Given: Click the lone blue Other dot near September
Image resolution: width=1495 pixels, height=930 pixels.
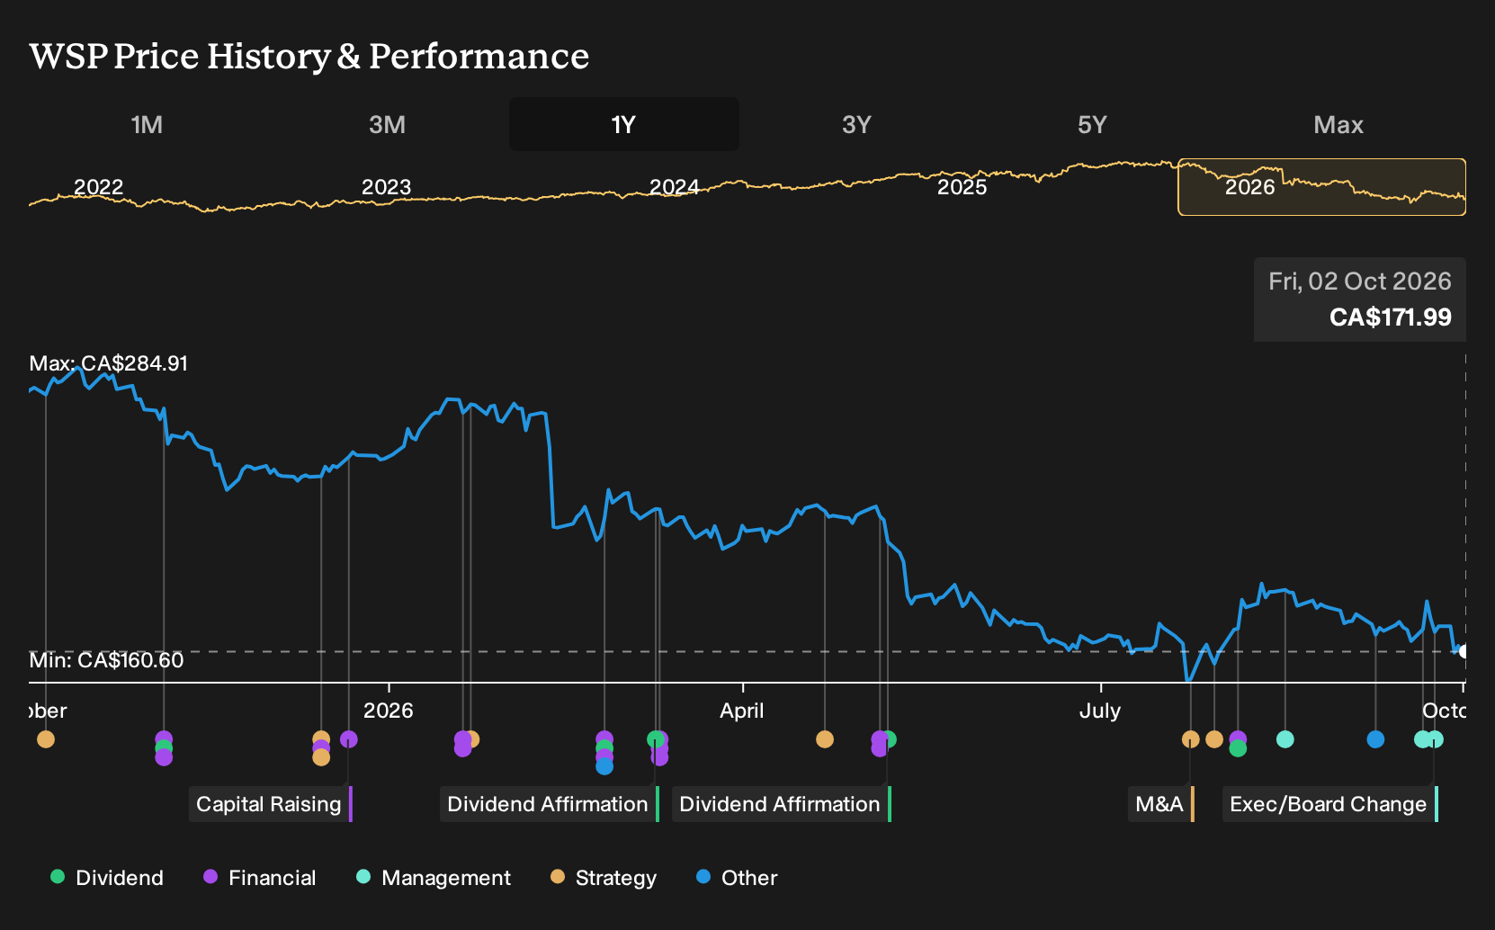Looking at the screenshot, I should tap(1375, 739).
